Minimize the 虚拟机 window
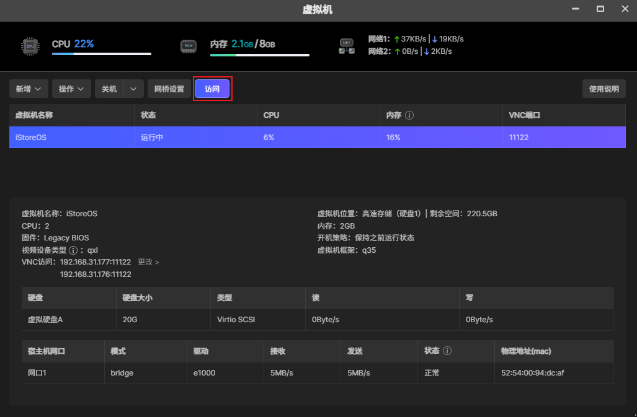637x417 pixels. 576,9
